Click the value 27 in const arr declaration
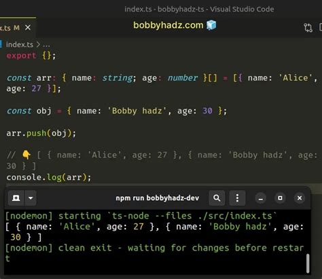The height and width of the screenshot is (279, 322). (36, 88)
